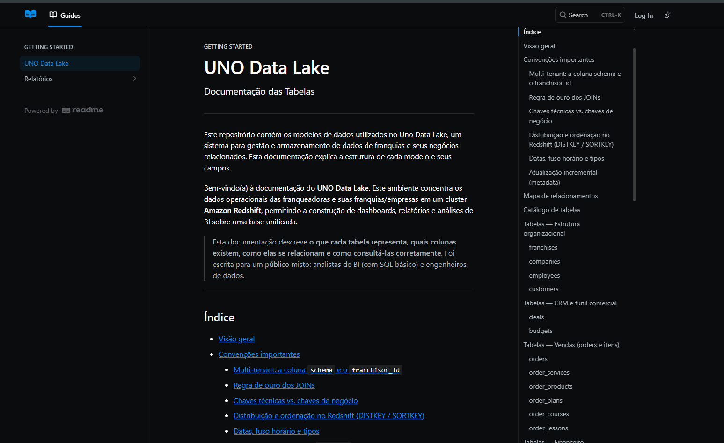
Task: Go to order_plans table entry
Action: click(546, 400)
